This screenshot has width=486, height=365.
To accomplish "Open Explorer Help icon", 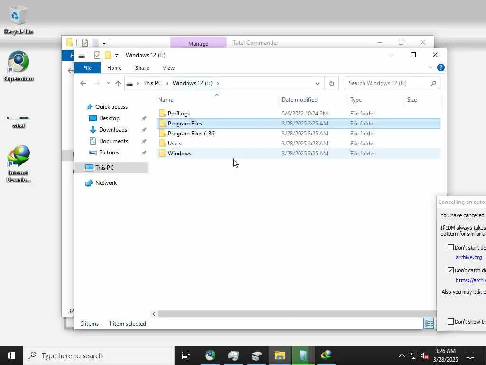I will 441,67.
